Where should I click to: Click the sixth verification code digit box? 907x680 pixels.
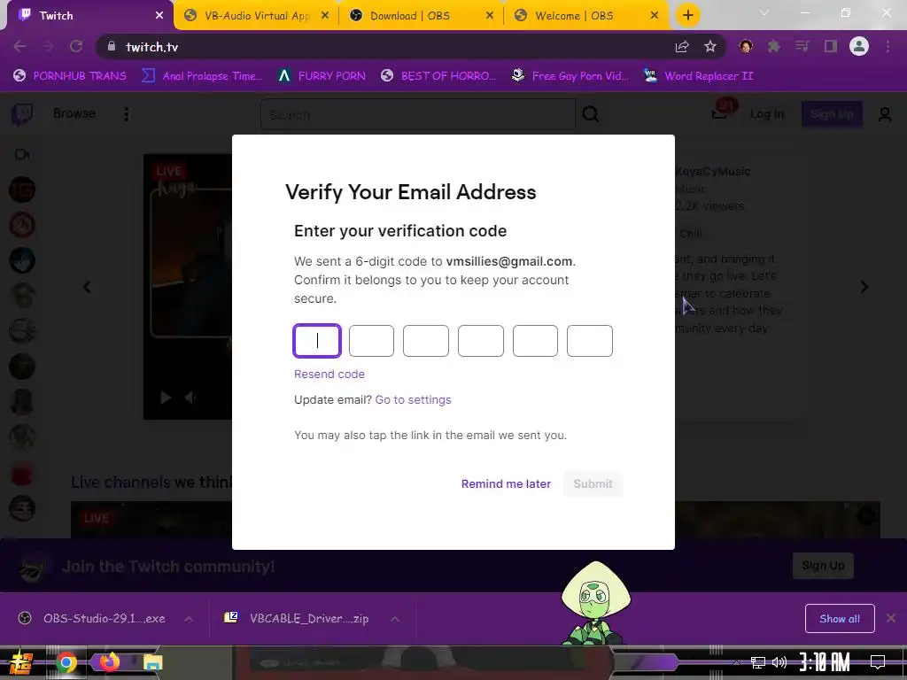click(x=589, y=341)
